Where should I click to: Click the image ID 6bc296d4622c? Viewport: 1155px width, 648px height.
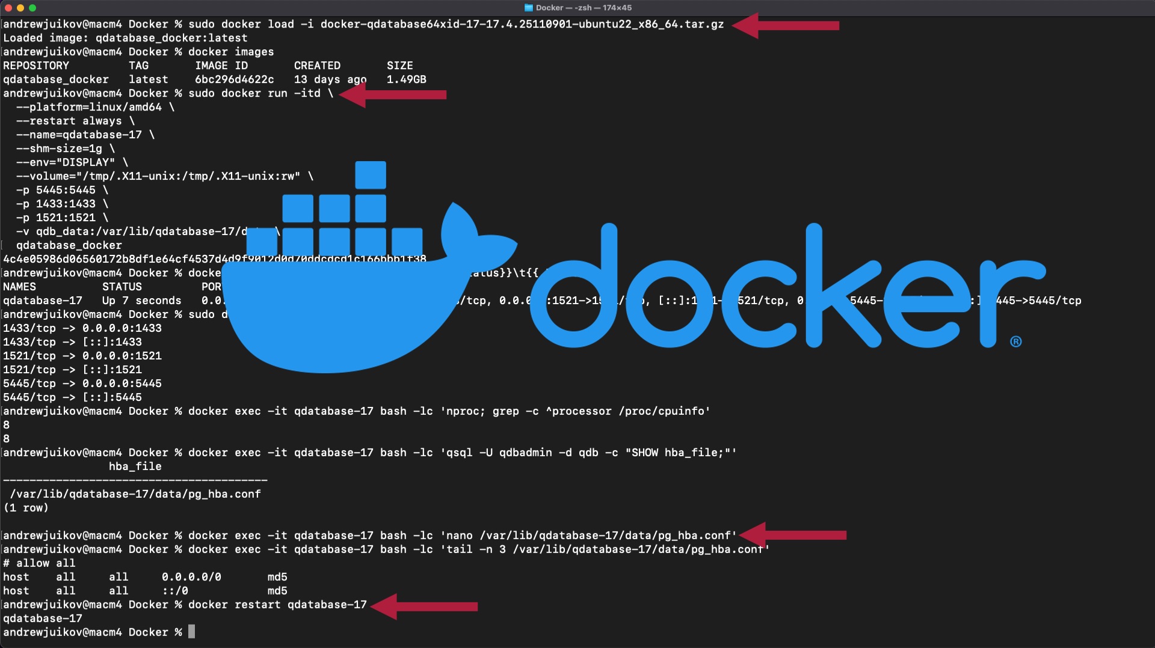[235, 79]
